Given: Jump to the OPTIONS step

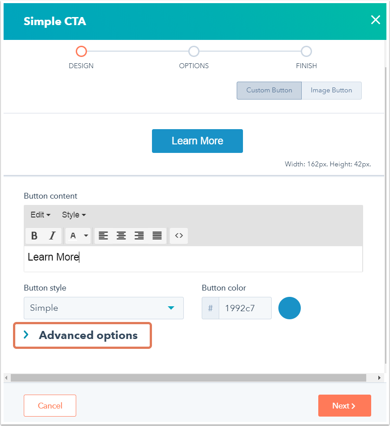Looking at the screenshot, I should (194, 52).
